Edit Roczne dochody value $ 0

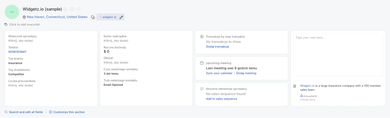coord(107,52)
